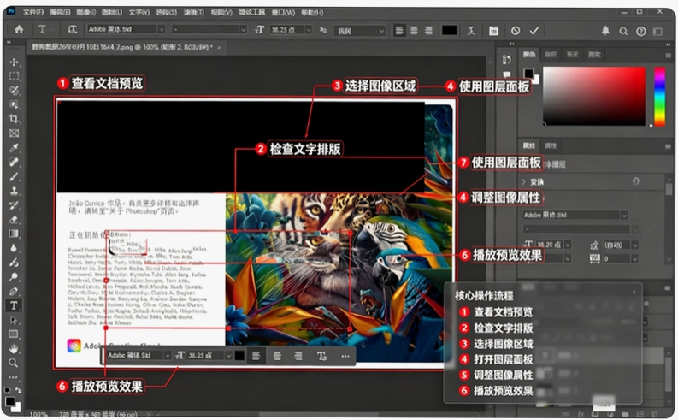
Task: Select the Spot Healing Brush tool
Action: tap(14, 163)
